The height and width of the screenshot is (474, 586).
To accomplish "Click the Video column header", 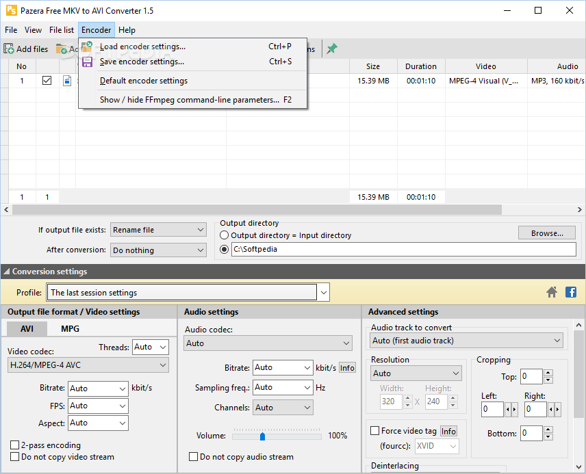I will (x=486, y=66).
